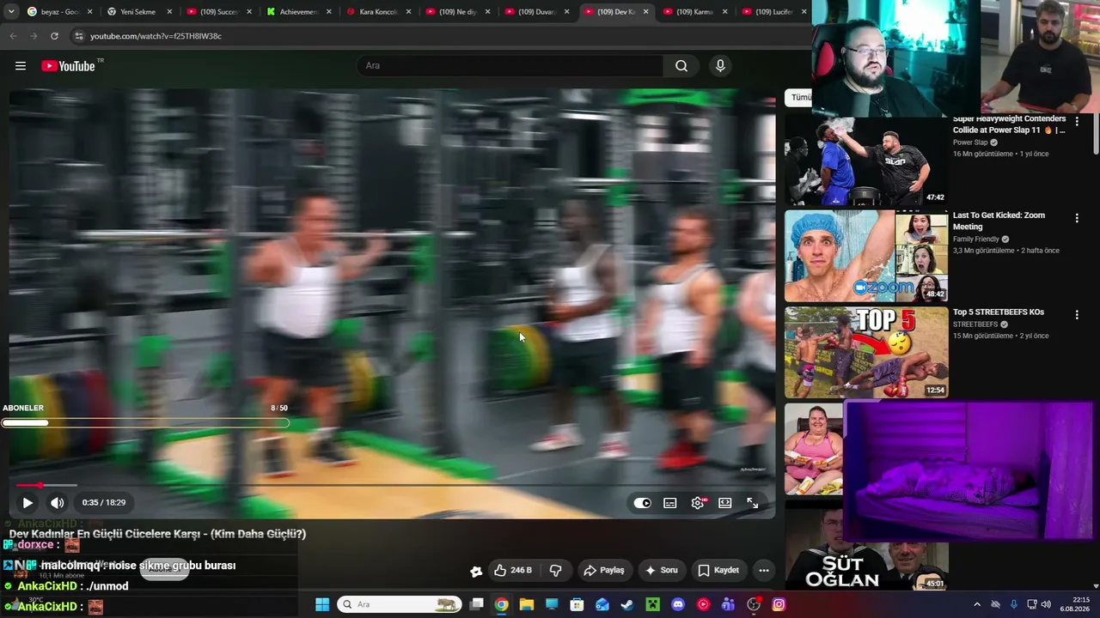This screenshot has width=1100, height=618.
Task: Open the player settings gear
Action: [x=698, y=503]
